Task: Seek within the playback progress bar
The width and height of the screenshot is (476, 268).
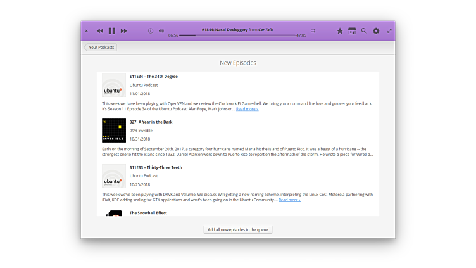Action: 237,35
